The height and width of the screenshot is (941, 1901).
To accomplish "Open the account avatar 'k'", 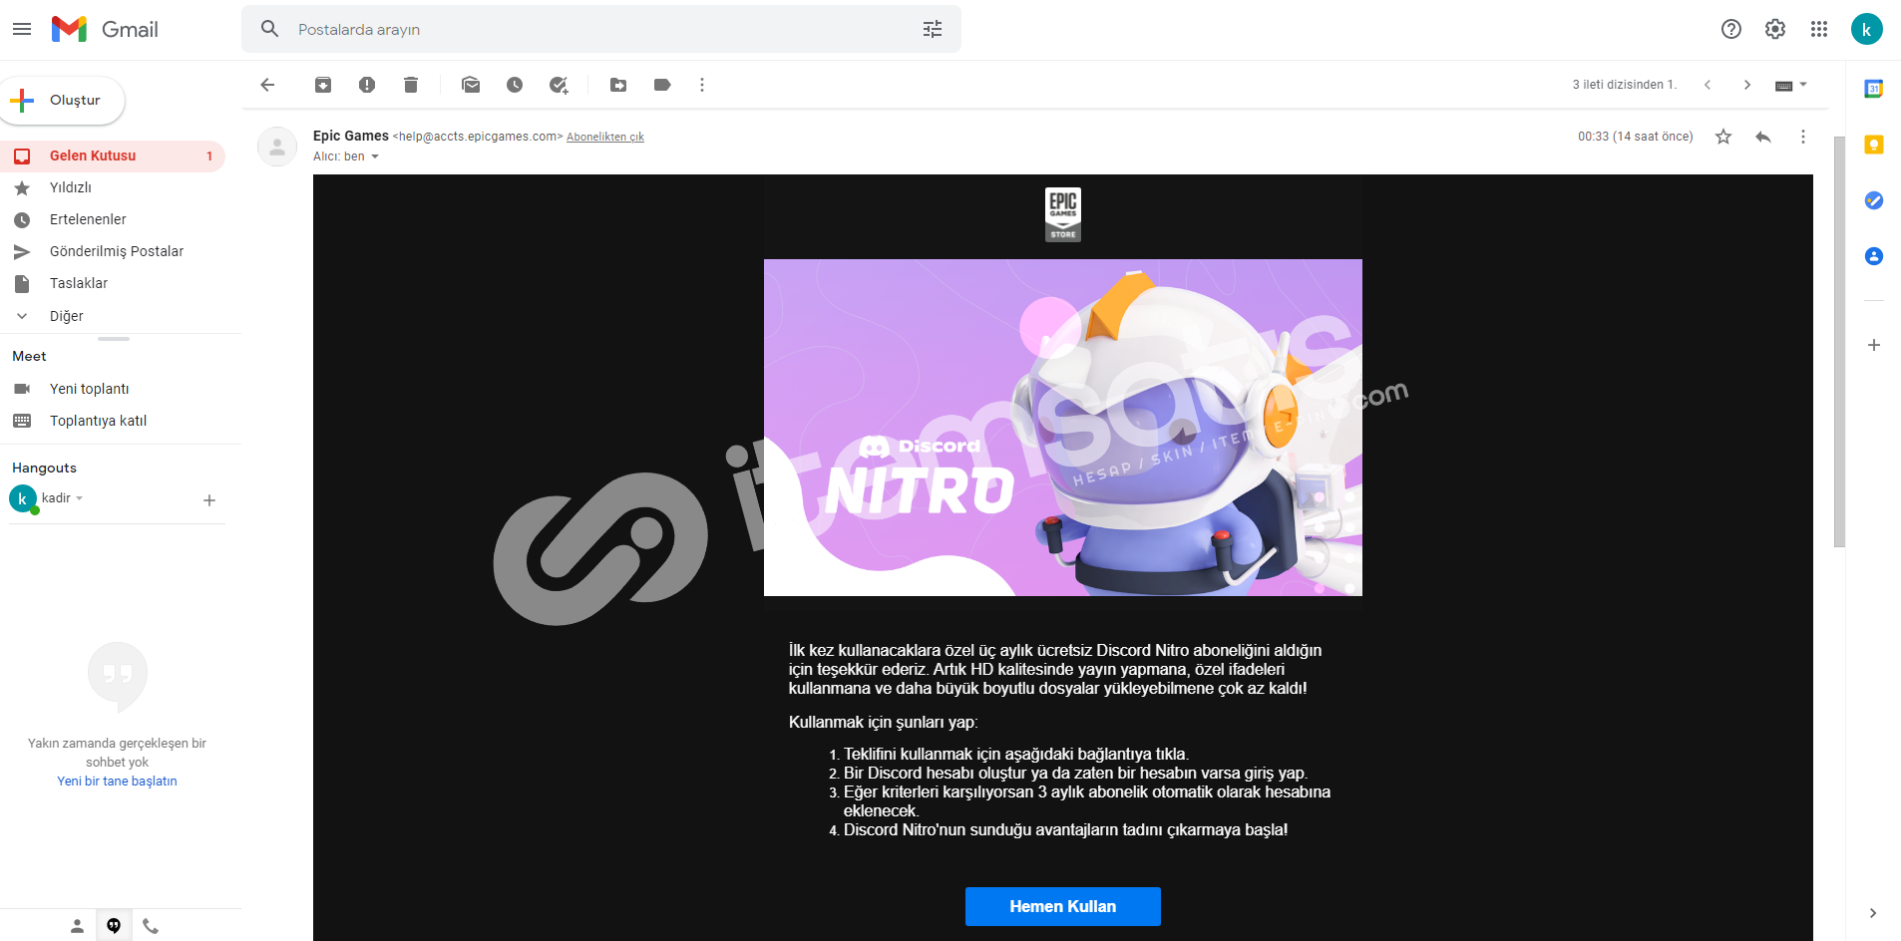I will click(1867, 29).
